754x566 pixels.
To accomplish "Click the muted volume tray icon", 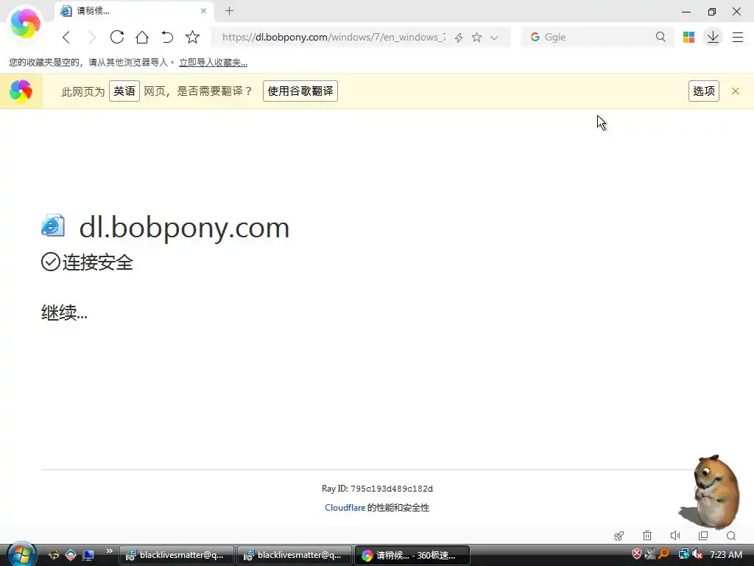I will pyautogui.click(x=697, y=554).
